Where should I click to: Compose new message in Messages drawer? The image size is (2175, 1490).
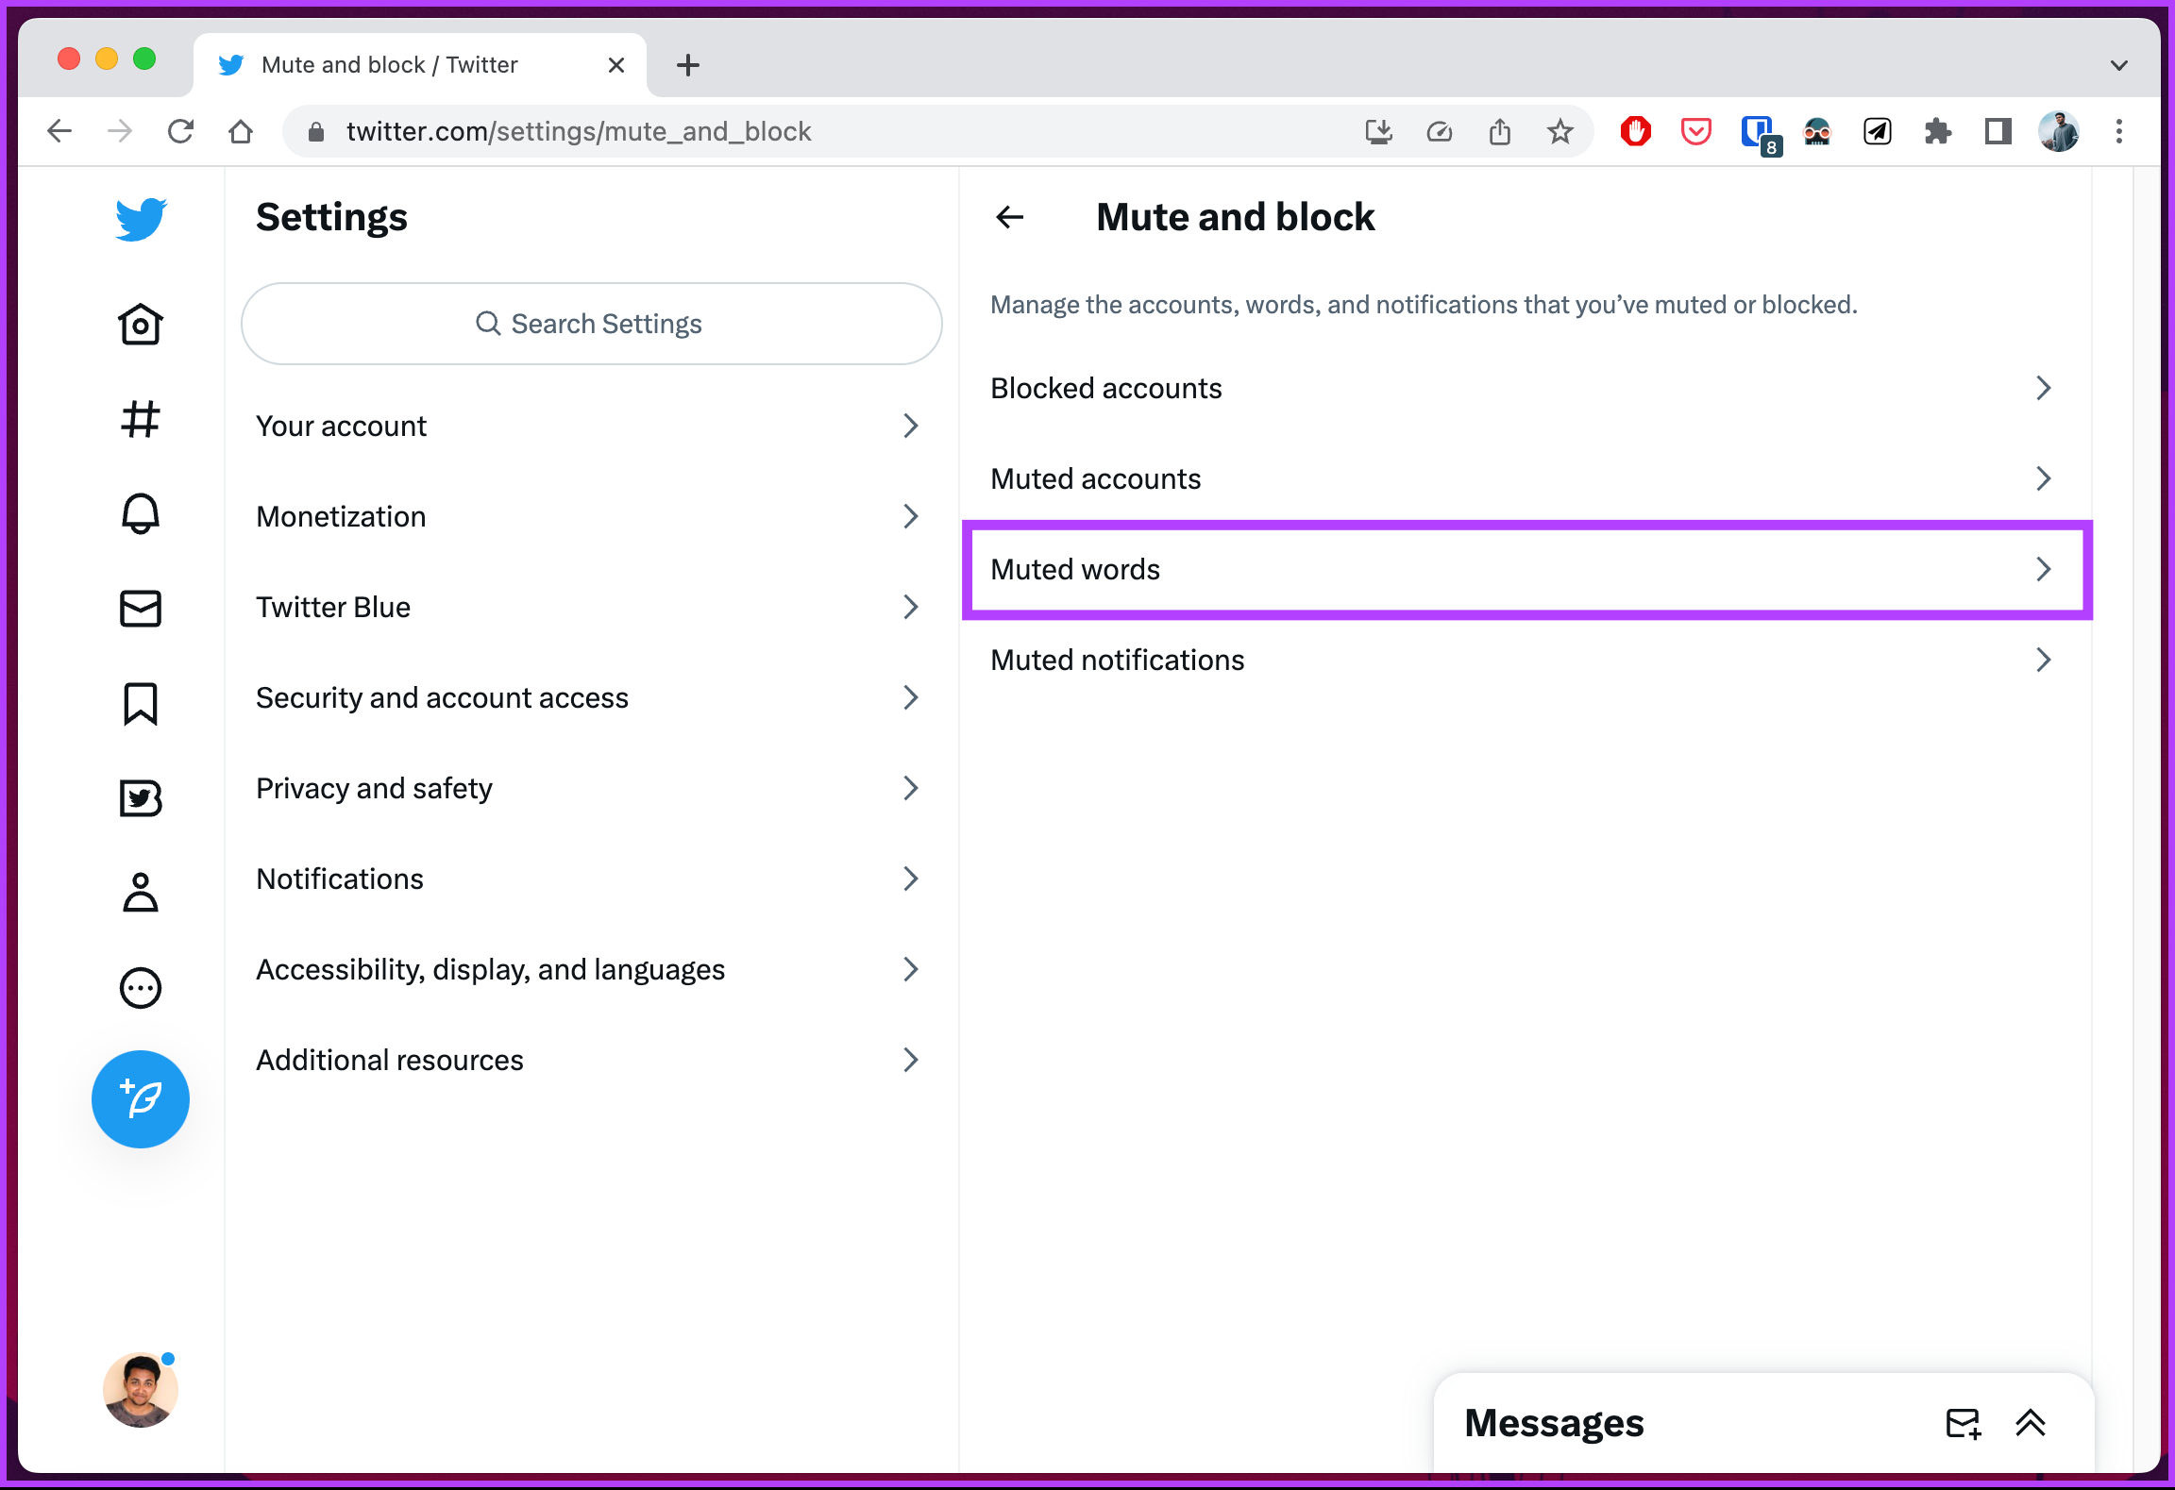click(x=1964, y=1423)
